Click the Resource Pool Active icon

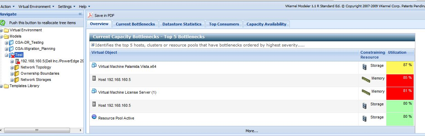pos(94,117)
